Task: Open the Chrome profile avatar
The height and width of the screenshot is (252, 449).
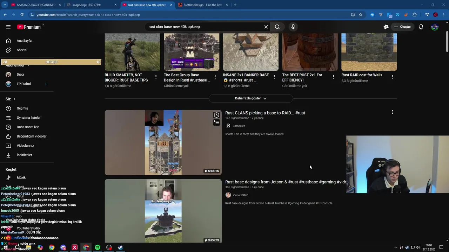Action: (435, 15)
